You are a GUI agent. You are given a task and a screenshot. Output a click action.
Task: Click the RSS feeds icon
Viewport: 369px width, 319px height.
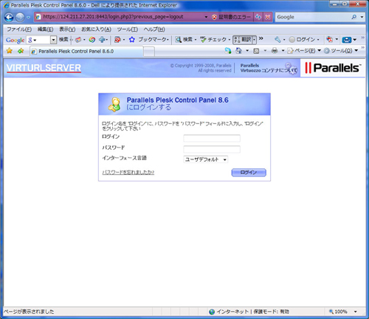click(256, 51)
